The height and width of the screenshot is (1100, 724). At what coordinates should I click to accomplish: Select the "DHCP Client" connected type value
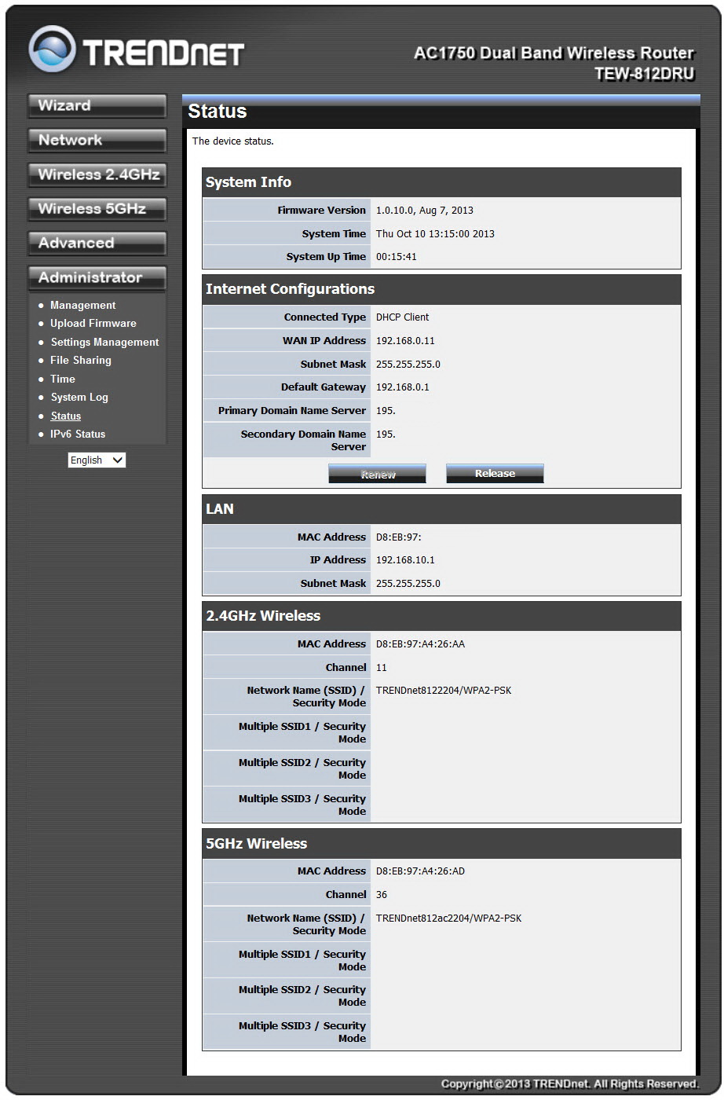tap(403, 317)
